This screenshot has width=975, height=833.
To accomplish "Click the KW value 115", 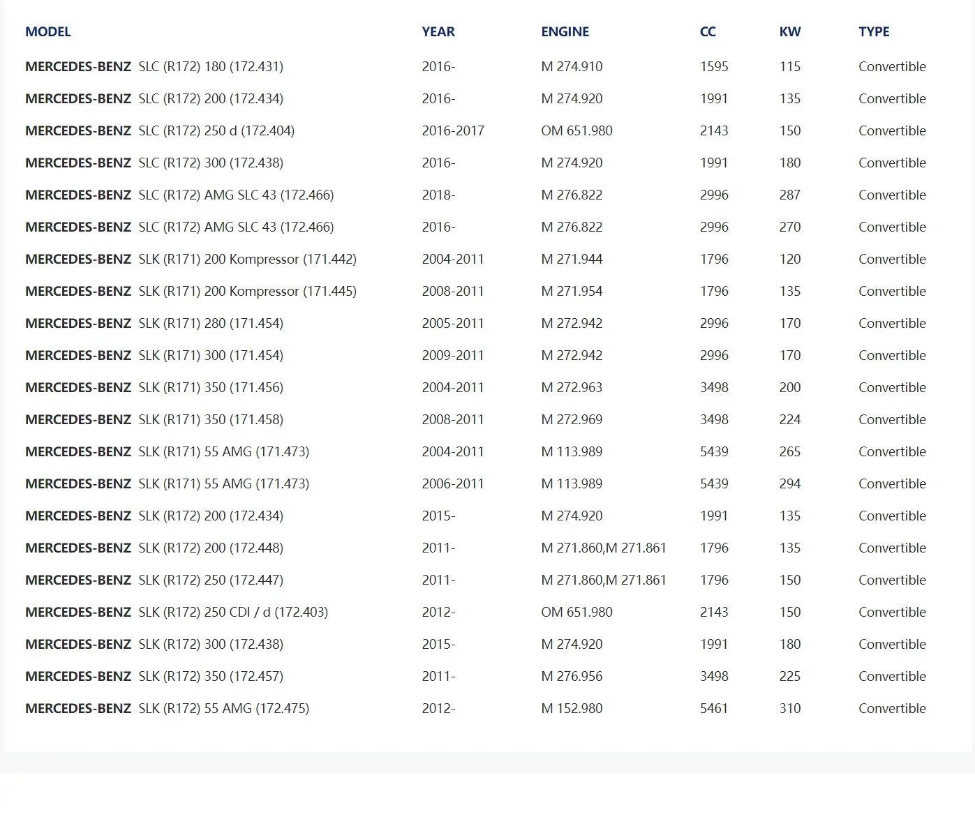I will tap(790, 67).
